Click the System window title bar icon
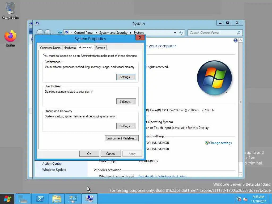This screenshot has width=272, height=204. pos(37,23)
